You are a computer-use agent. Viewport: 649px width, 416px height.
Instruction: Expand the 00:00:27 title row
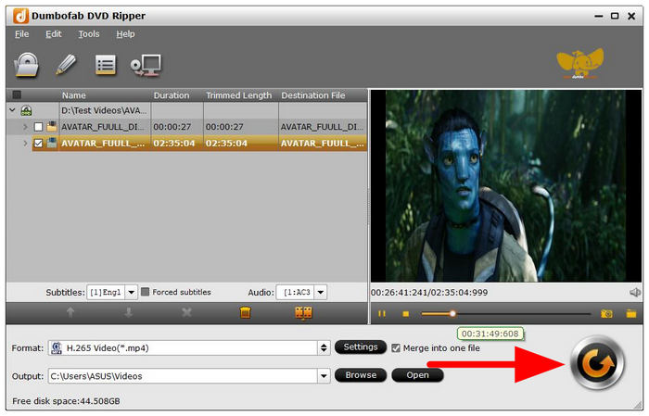[x=25, y=127]
